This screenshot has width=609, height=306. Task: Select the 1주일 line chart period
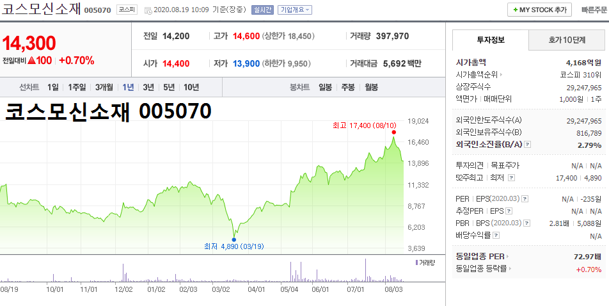(77, 88)
